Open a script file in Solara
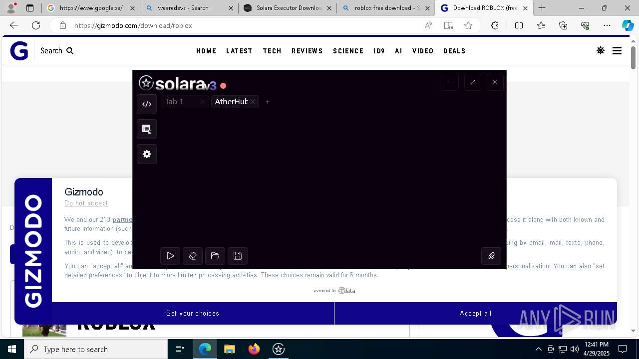Image resolution: width=639 pixels, height=359 pixels. pyautogui.click(x=215, y=256)
